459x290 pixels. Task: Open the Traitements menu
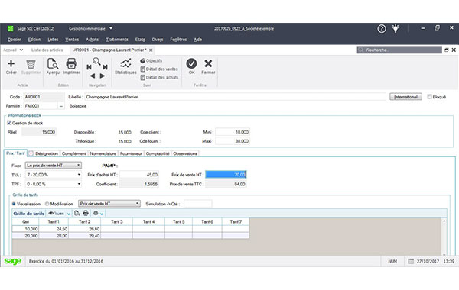[117, 40]
